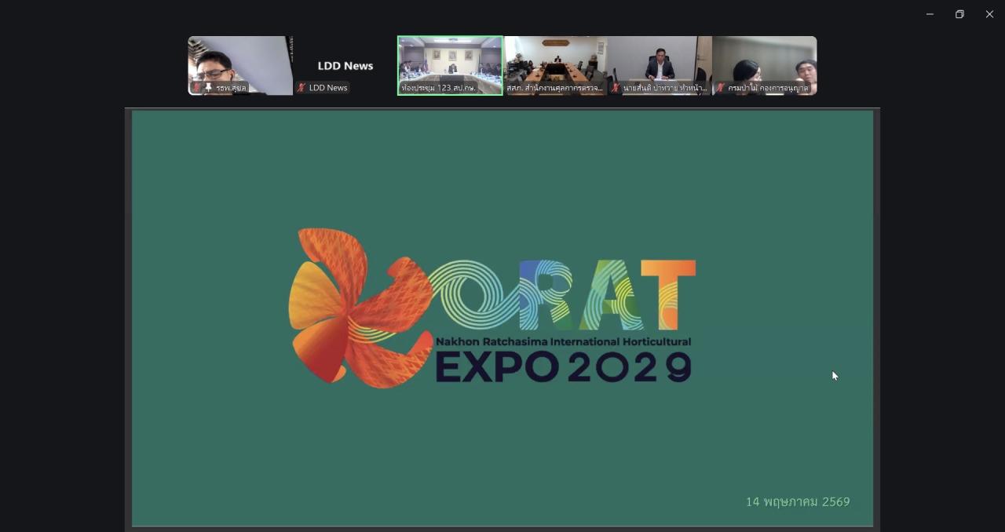Click the muted mic icon on กรมป่าไม้
The image size is (1005, 532).
coord(720,88)
